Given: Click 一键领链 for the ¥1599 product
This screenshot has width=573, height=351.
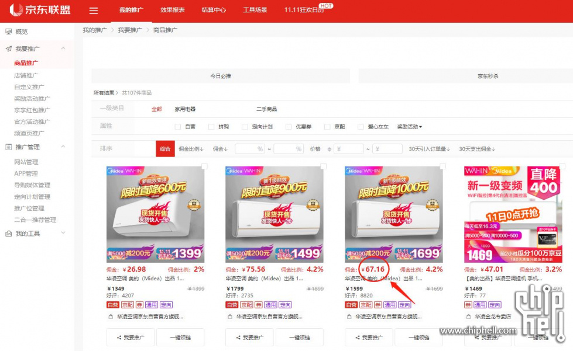Looking at the screenshot, I should [x=419, y=338].
